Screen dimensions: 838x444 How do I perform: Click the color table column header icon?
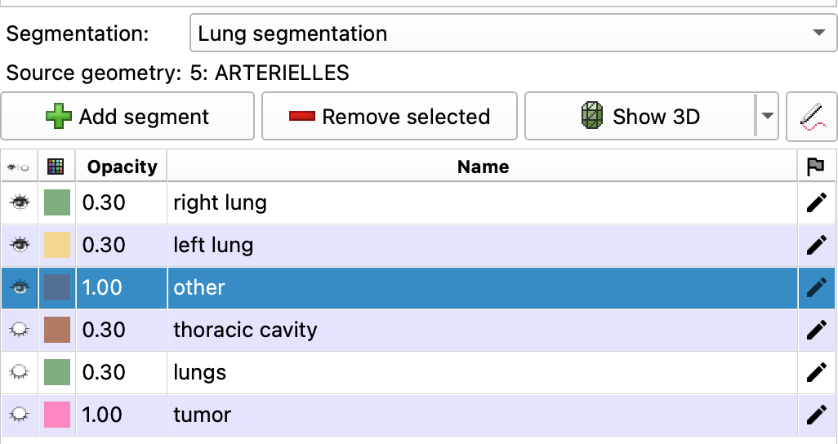(x=56, y=166)
